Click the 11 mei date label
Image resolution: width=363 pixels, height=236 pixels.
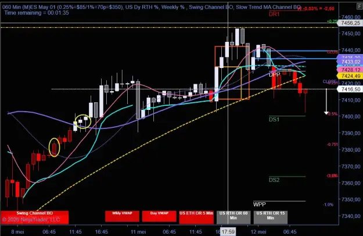(138, 232)
